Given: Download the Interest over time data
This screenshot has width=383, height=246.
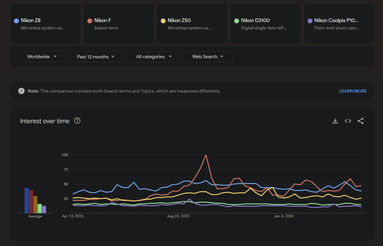Looking at the screenshot, I should (335, 121).
